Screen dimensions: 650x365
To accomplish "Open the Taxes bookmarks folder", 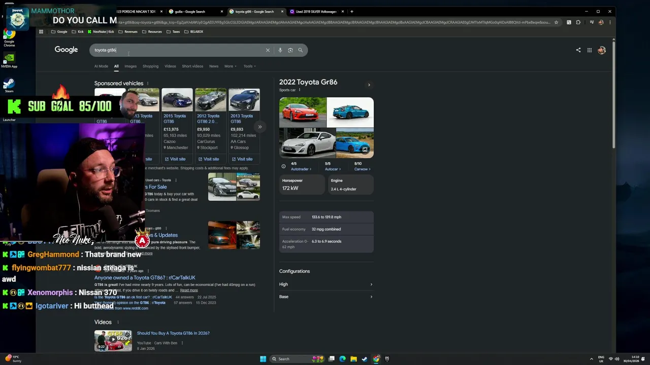I will pos(173,31).
